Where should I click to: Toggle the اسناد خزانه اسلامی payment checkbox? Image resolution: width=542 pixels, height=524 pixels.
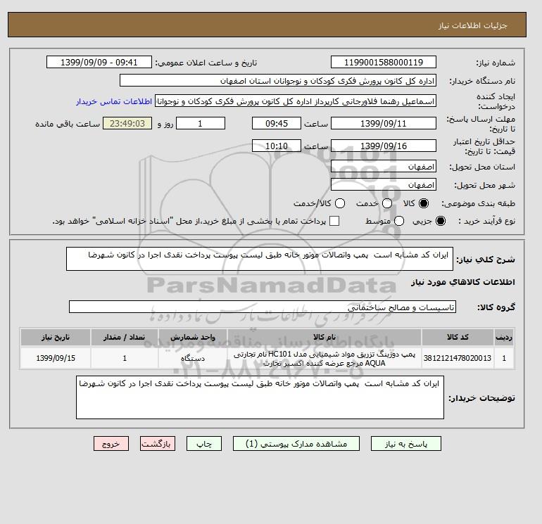(334, 221)
